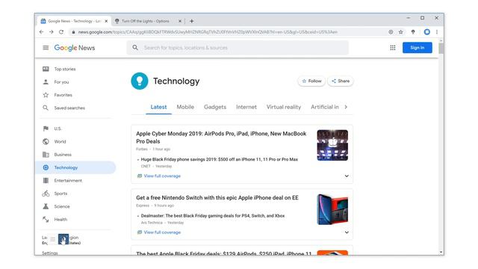Open Settings link in sidebar

tap(50, 253)
